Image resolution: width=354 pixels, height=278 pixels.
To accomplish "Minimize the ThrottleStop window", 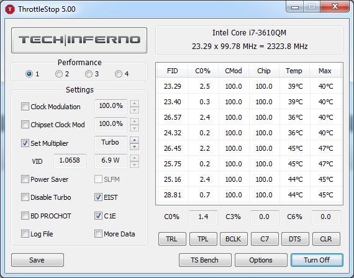I will click(x=295, y=7).
